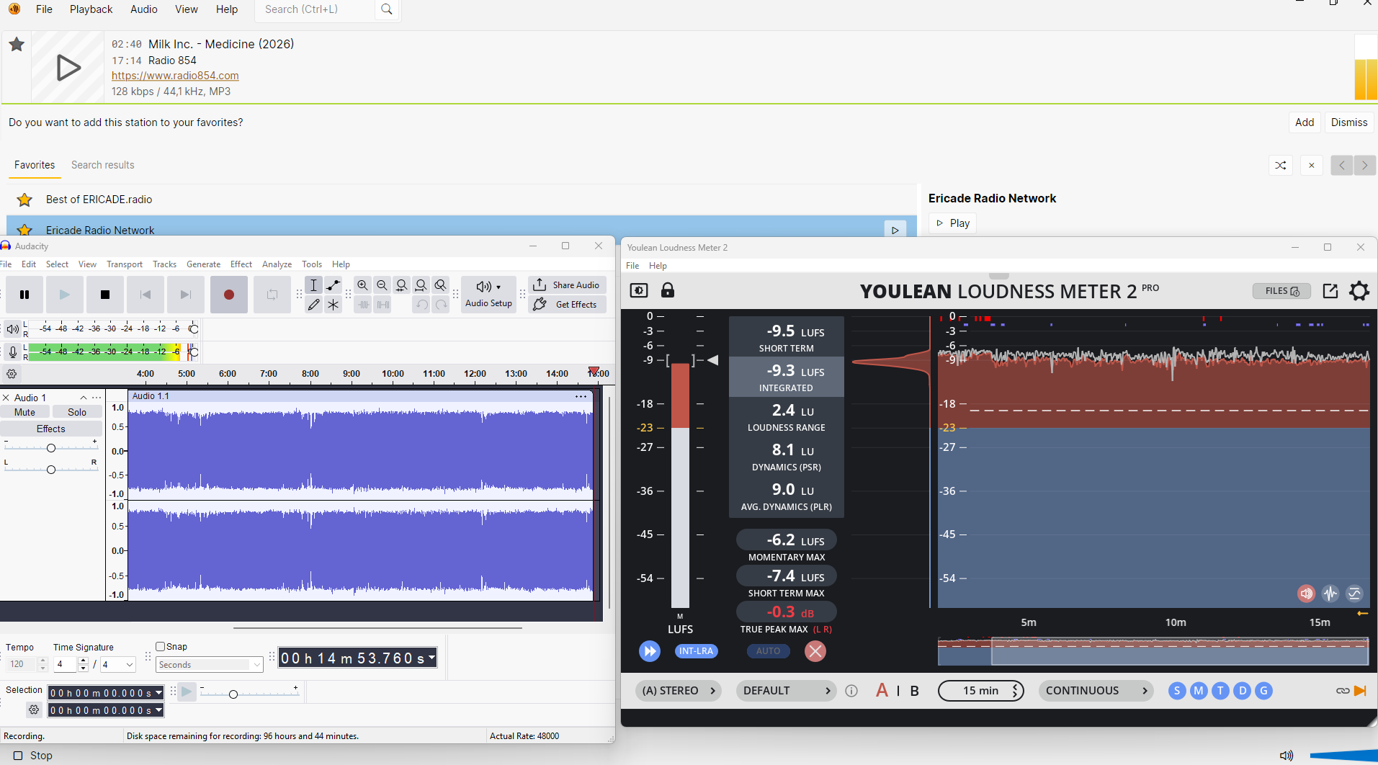
Task: Open selection settings gear in Audacity
Action: pos(34,710)
